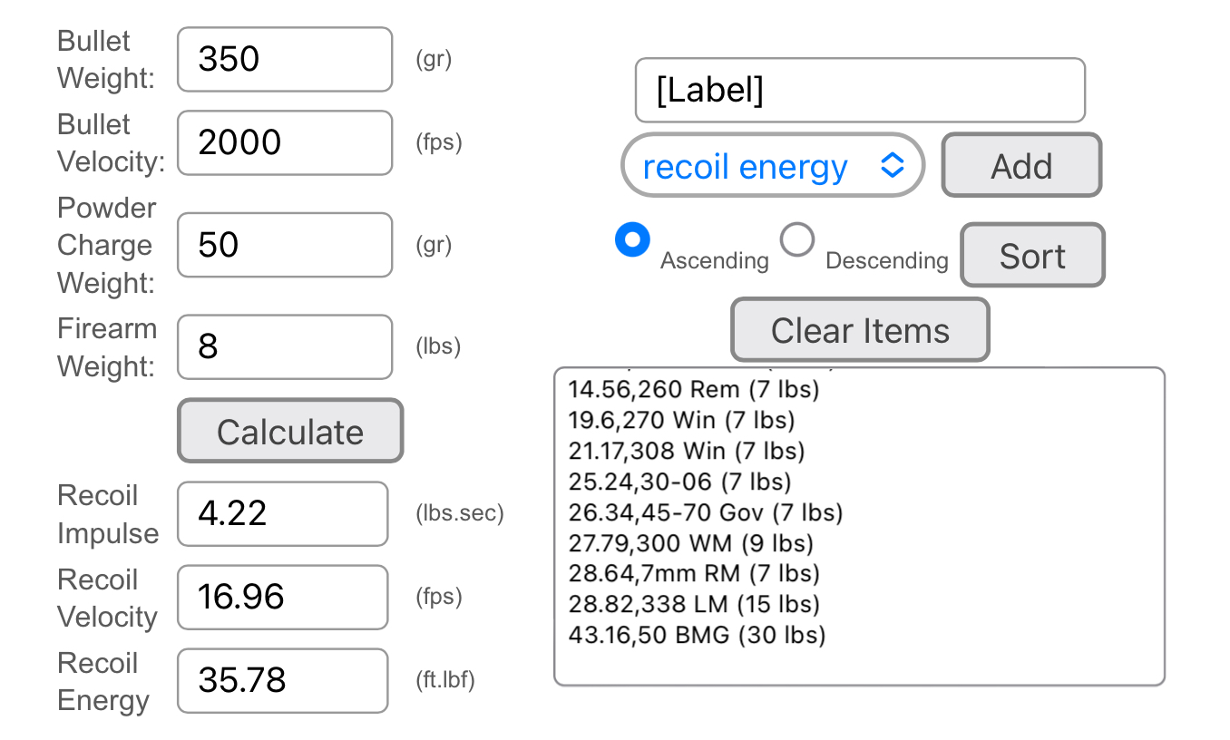Click the 'Bullet Velocity:' label
The image size is (1230, 740).
point(111,143)
